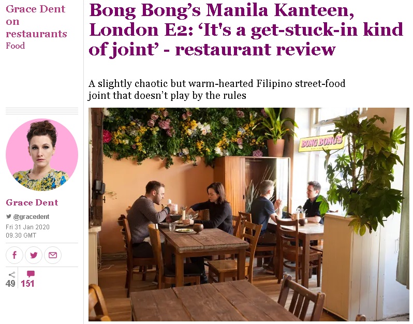Click the Fri 31 Jan 2020 timestamp
Image resolution: width=413 pixels, height=324 pixels.
[27, 227]
